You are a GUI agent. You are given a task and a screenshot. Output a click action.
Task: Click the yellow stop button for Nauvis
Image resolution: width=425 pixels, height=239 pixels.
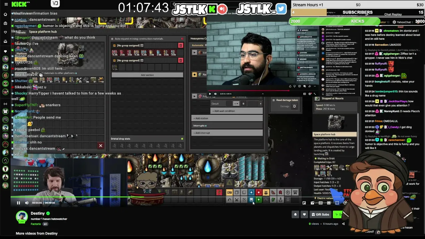[x=195, y=74]
